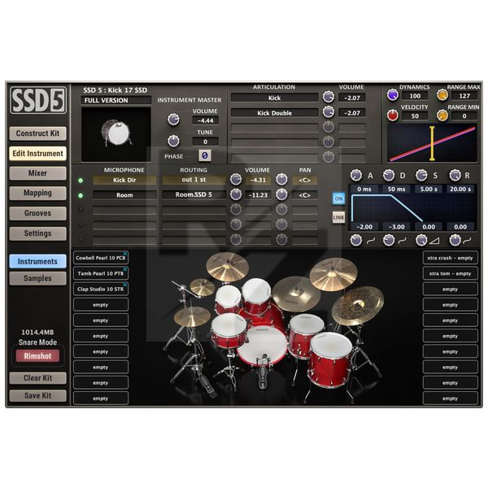
Task: Click the diagonal velocity curve line
Action: click(x=433, y=143)
